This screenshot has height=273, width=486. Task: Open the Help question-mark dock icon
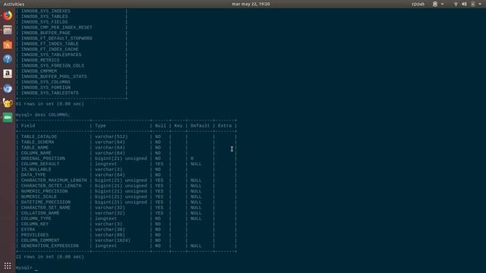8,59
